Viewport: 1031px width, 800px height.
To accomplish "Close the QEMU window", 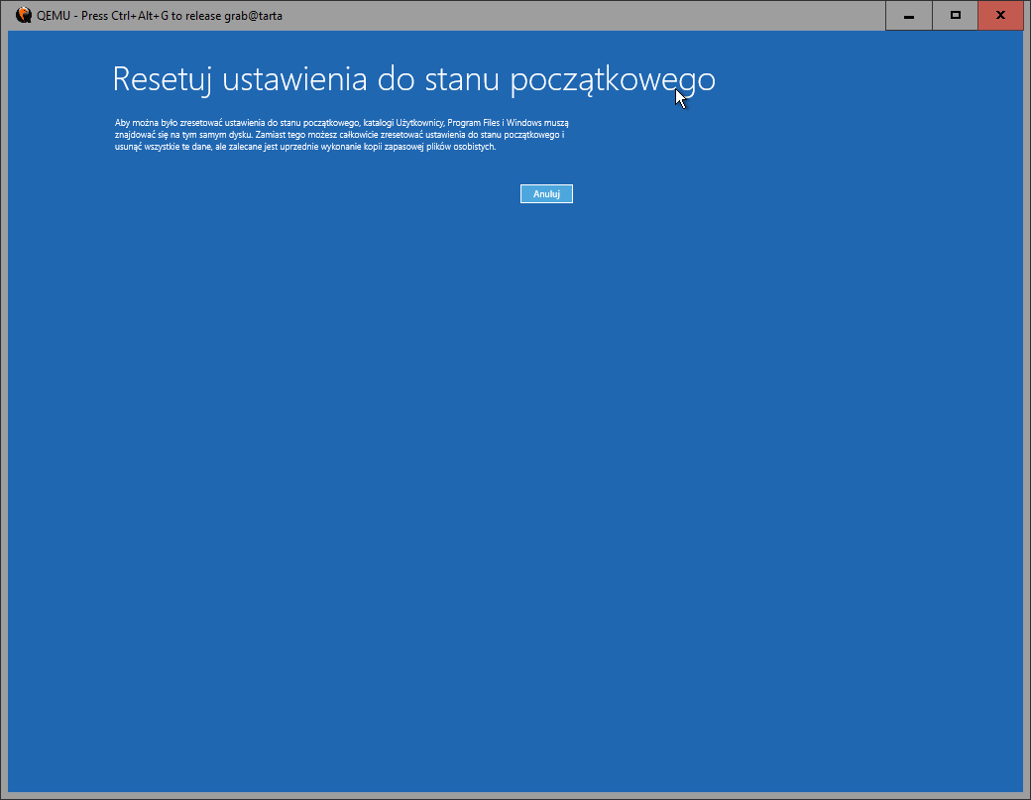I will (1000, 16).
